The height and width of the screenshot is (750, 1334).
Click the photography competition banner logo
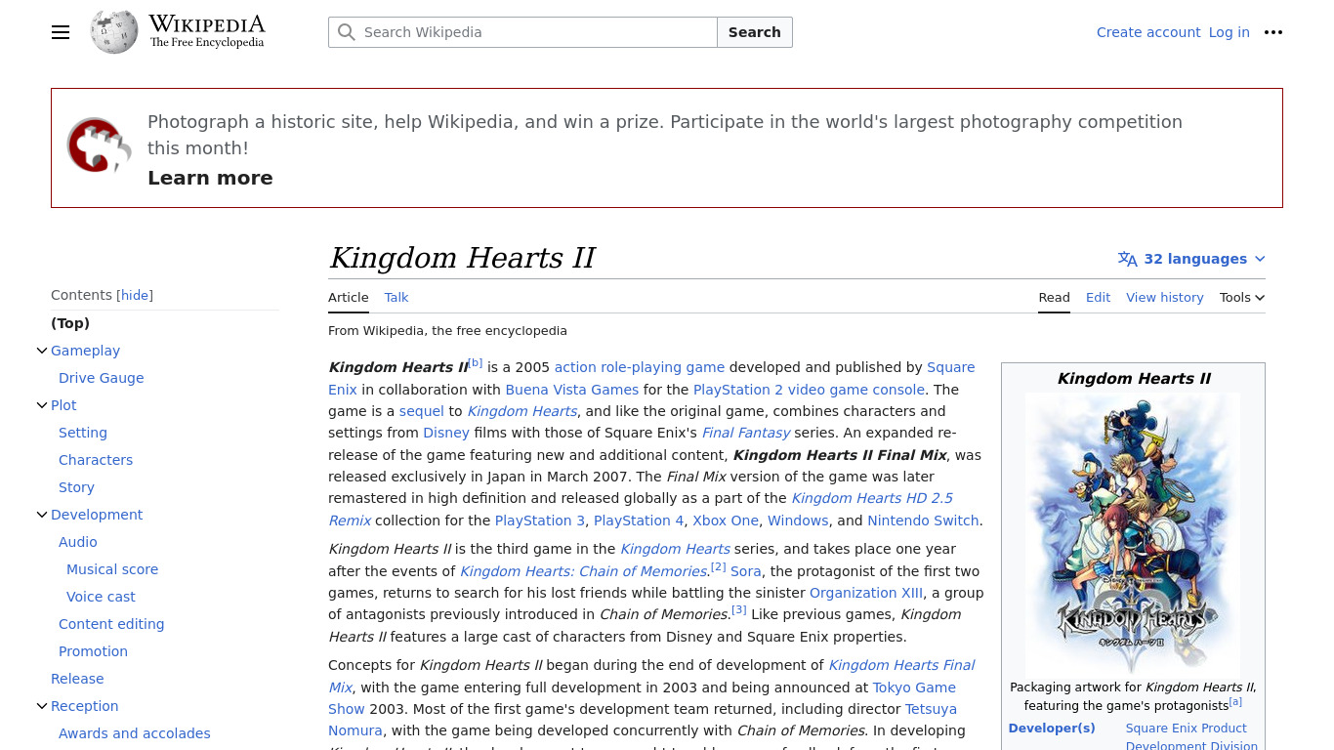pyautogui.click(x=99, y=146)
